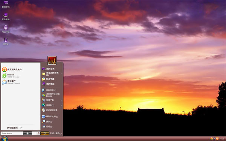
Task: Click the chess user account picture
Action: 52,61
